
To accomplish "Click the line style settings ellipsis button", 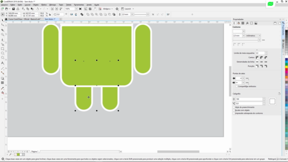I will click(x=263, y=40).
